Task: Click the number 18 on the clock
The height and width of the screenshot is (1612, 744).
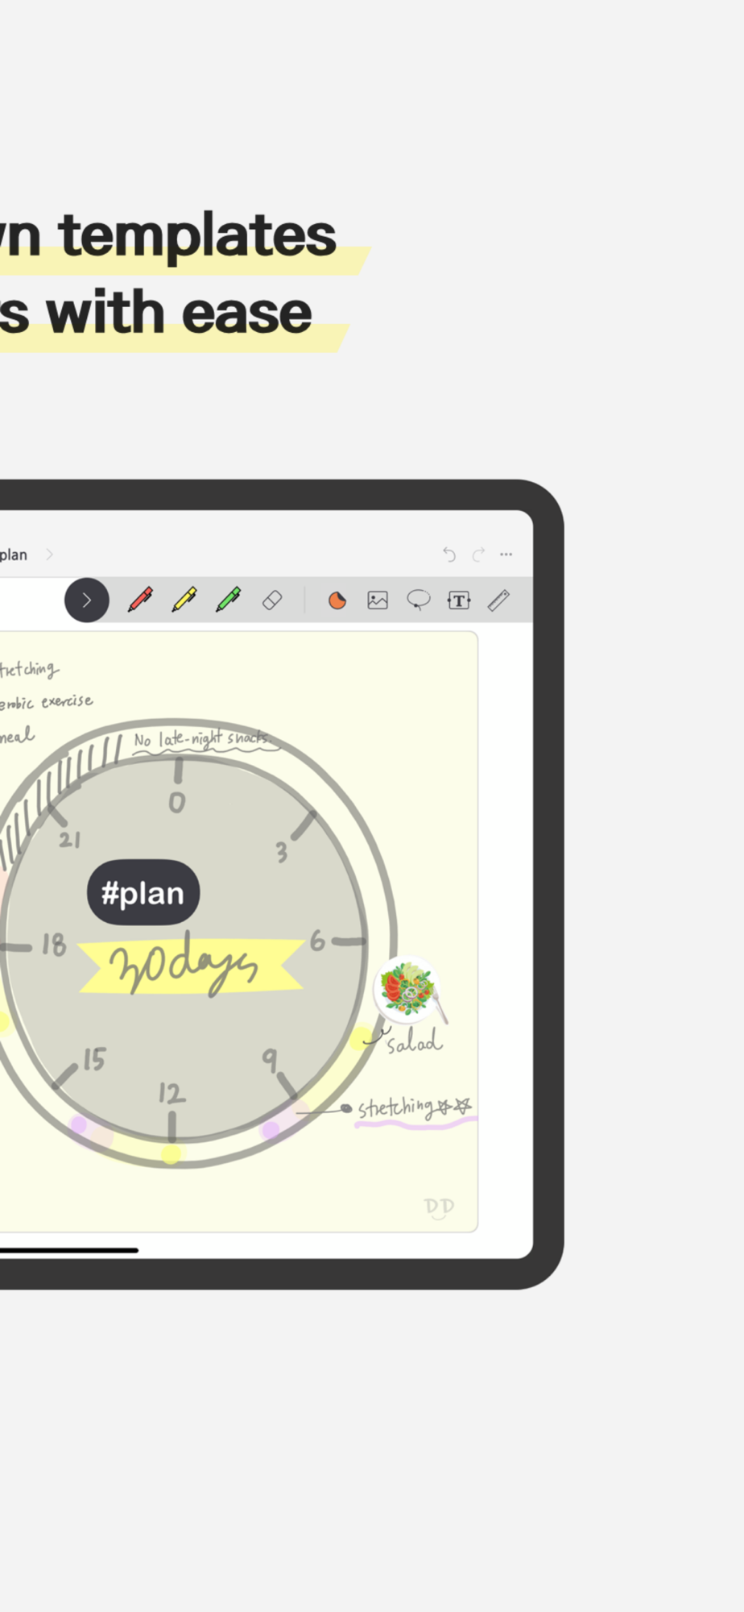Action: click(54, 945)
